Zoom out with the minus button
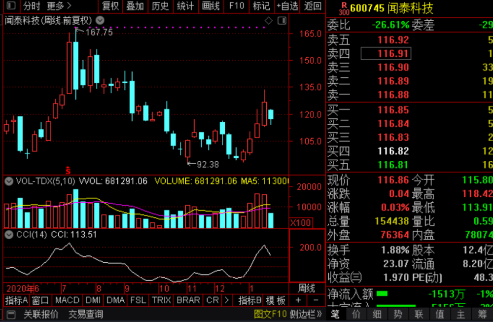 pyautogui.click(x=316, y=300)
